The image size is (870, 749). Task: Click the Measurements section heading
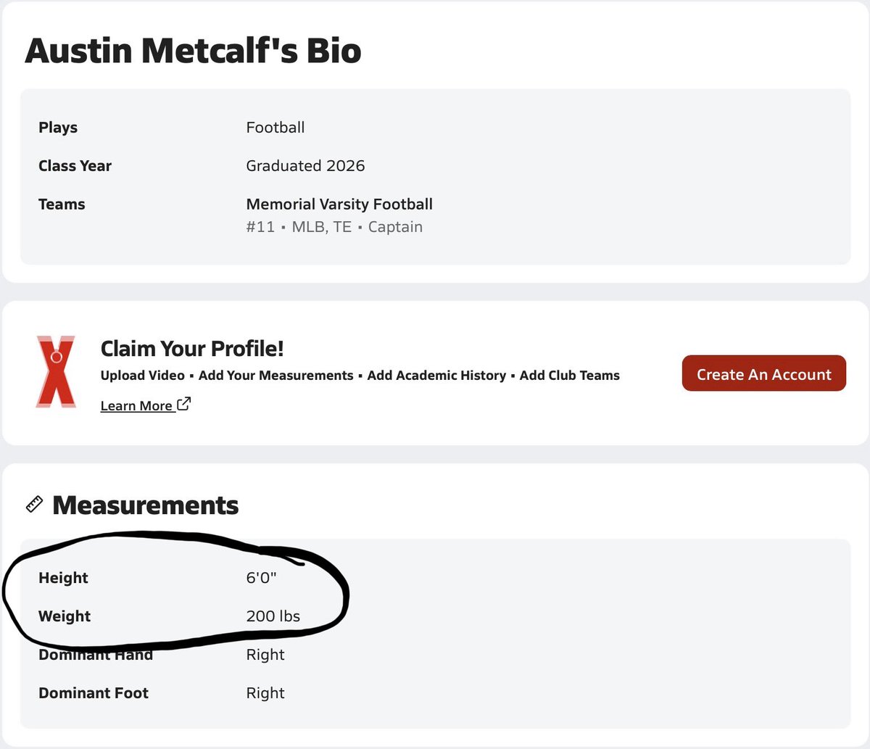click(146, 505)
